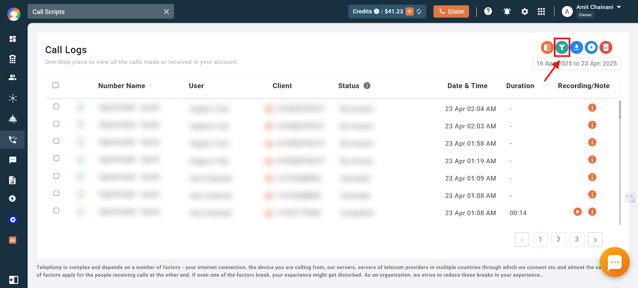Viewport: 638px width, 288px height.
Task: Check the 23 Apr 01:19 AM row checkbox
Action: click(x=56, y=158)
